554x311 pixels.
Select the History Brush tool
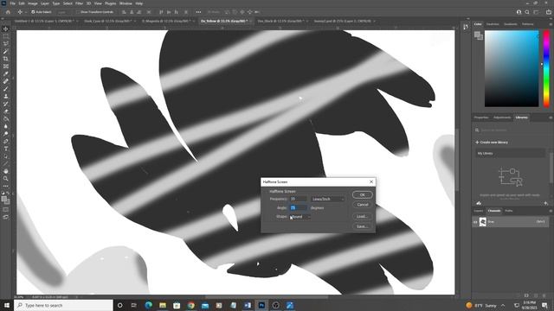pos(6,104)
